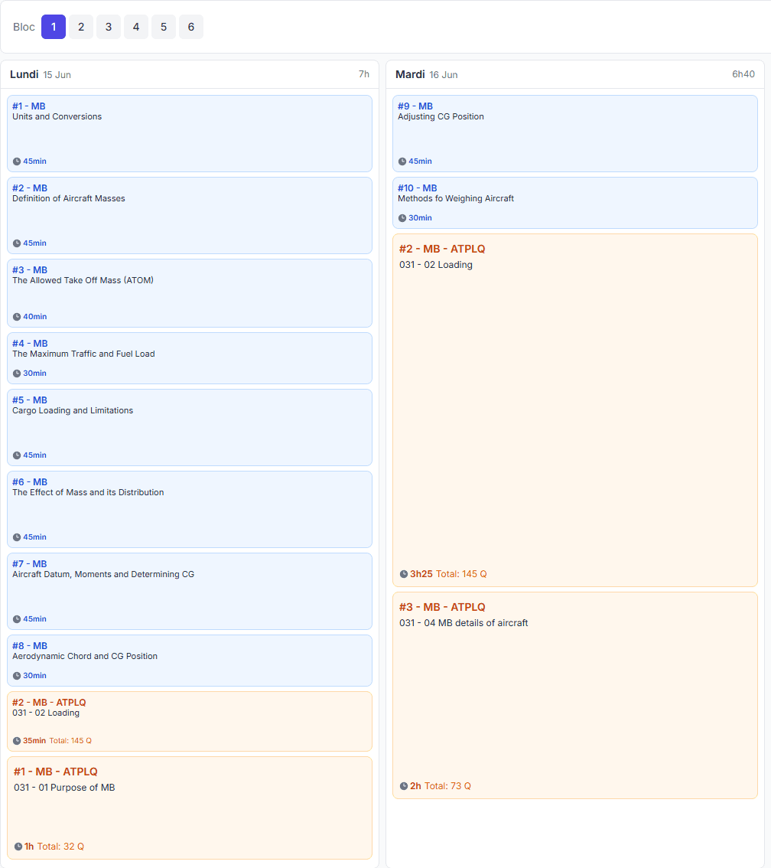Click the #8 - MB heading
The image size is (771, 868).
[x=30, y=646]
